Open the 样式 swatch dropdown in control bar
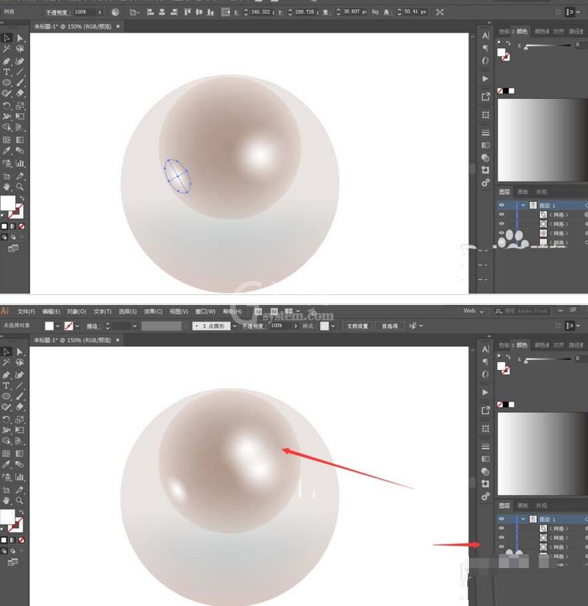Image resolution: width=588 pixels, height=606 pixels. (x=333, y=326)
